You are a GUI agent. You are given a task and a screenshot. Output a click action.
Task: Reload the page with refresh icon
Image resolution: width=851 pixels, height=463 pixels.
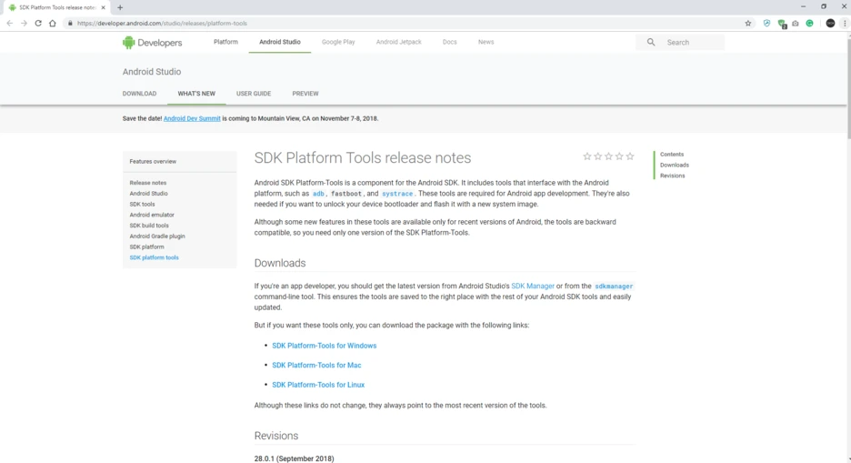[38, 24]
